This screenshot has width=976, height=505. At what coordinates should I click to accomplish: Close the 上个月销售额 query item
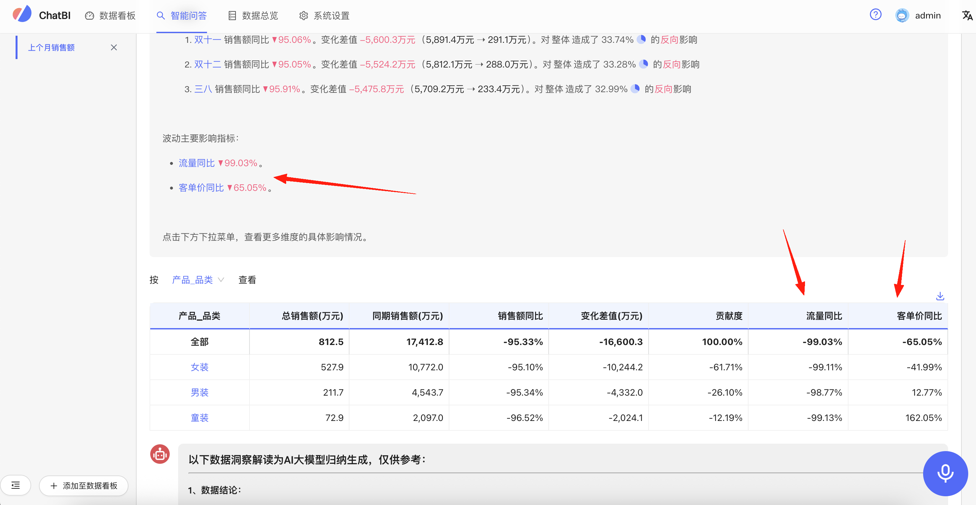[114, 48]
